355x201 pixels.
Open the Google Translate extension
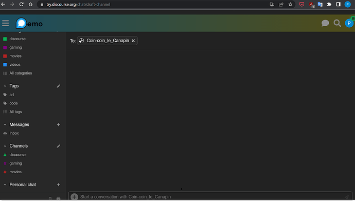320,4
